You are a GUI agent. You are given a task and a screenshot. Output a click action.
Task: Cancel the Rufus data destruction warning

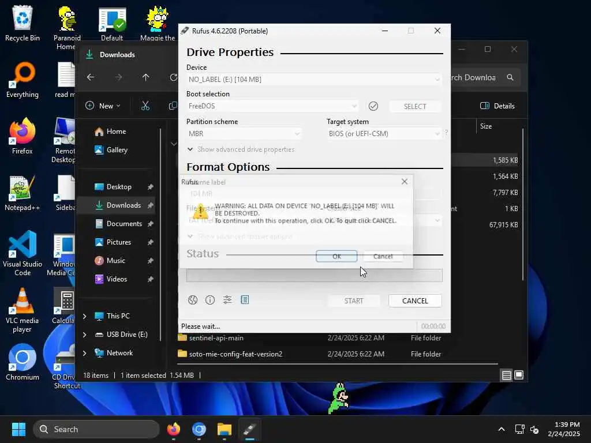[383, 256]
